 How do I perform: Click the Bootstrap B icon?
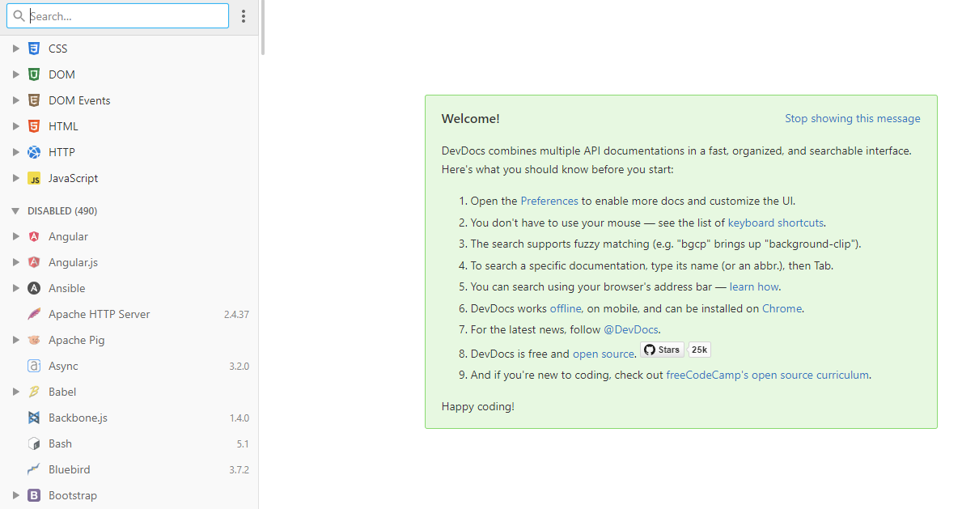[34, 495]
